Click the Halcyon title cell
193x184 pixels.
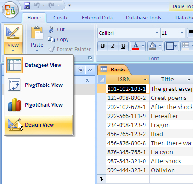pos(171,152)
